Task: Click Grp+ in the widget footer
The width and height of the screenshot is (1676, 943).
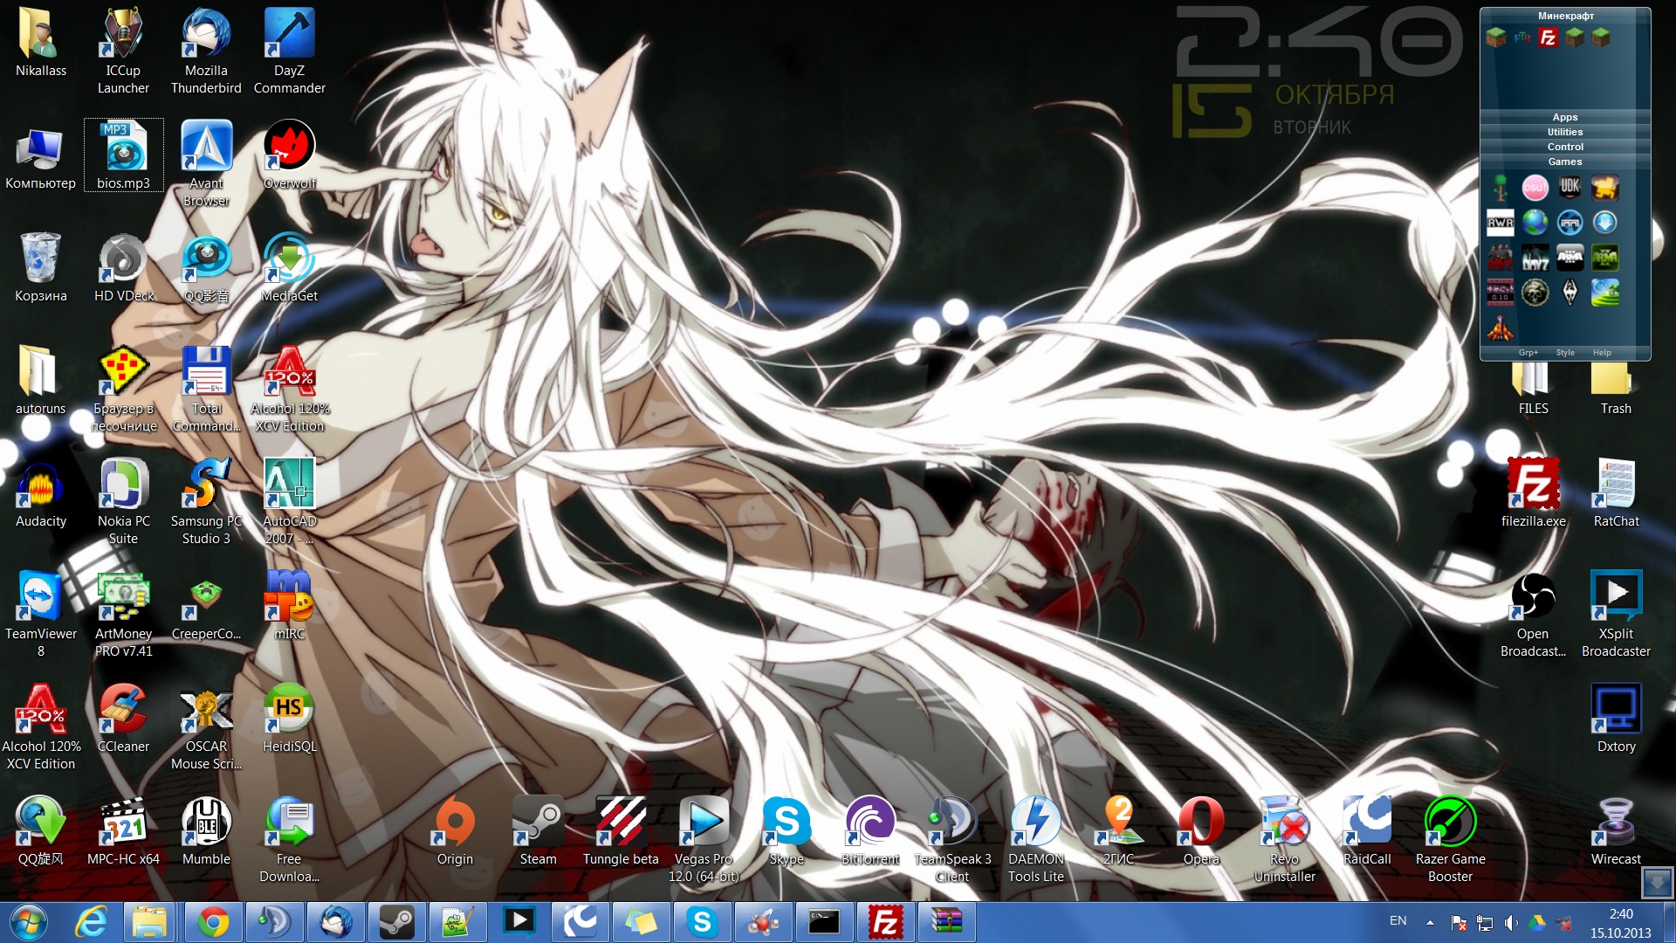Action: tap(1528, 353)
